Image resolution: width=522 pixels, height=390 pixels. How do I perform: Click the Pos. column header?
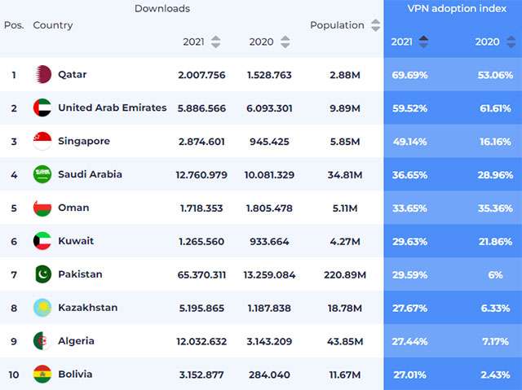click(x=14, y=25)
